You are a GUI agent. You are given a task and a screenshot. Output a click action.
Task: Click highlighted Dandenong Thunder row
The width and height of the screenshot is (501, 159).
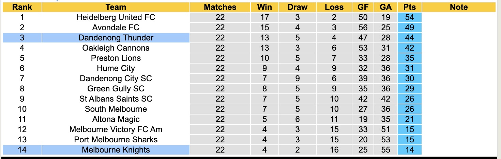116,38
